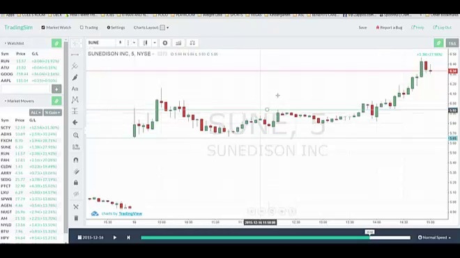Click the Save button

click(x=362, y=28)
